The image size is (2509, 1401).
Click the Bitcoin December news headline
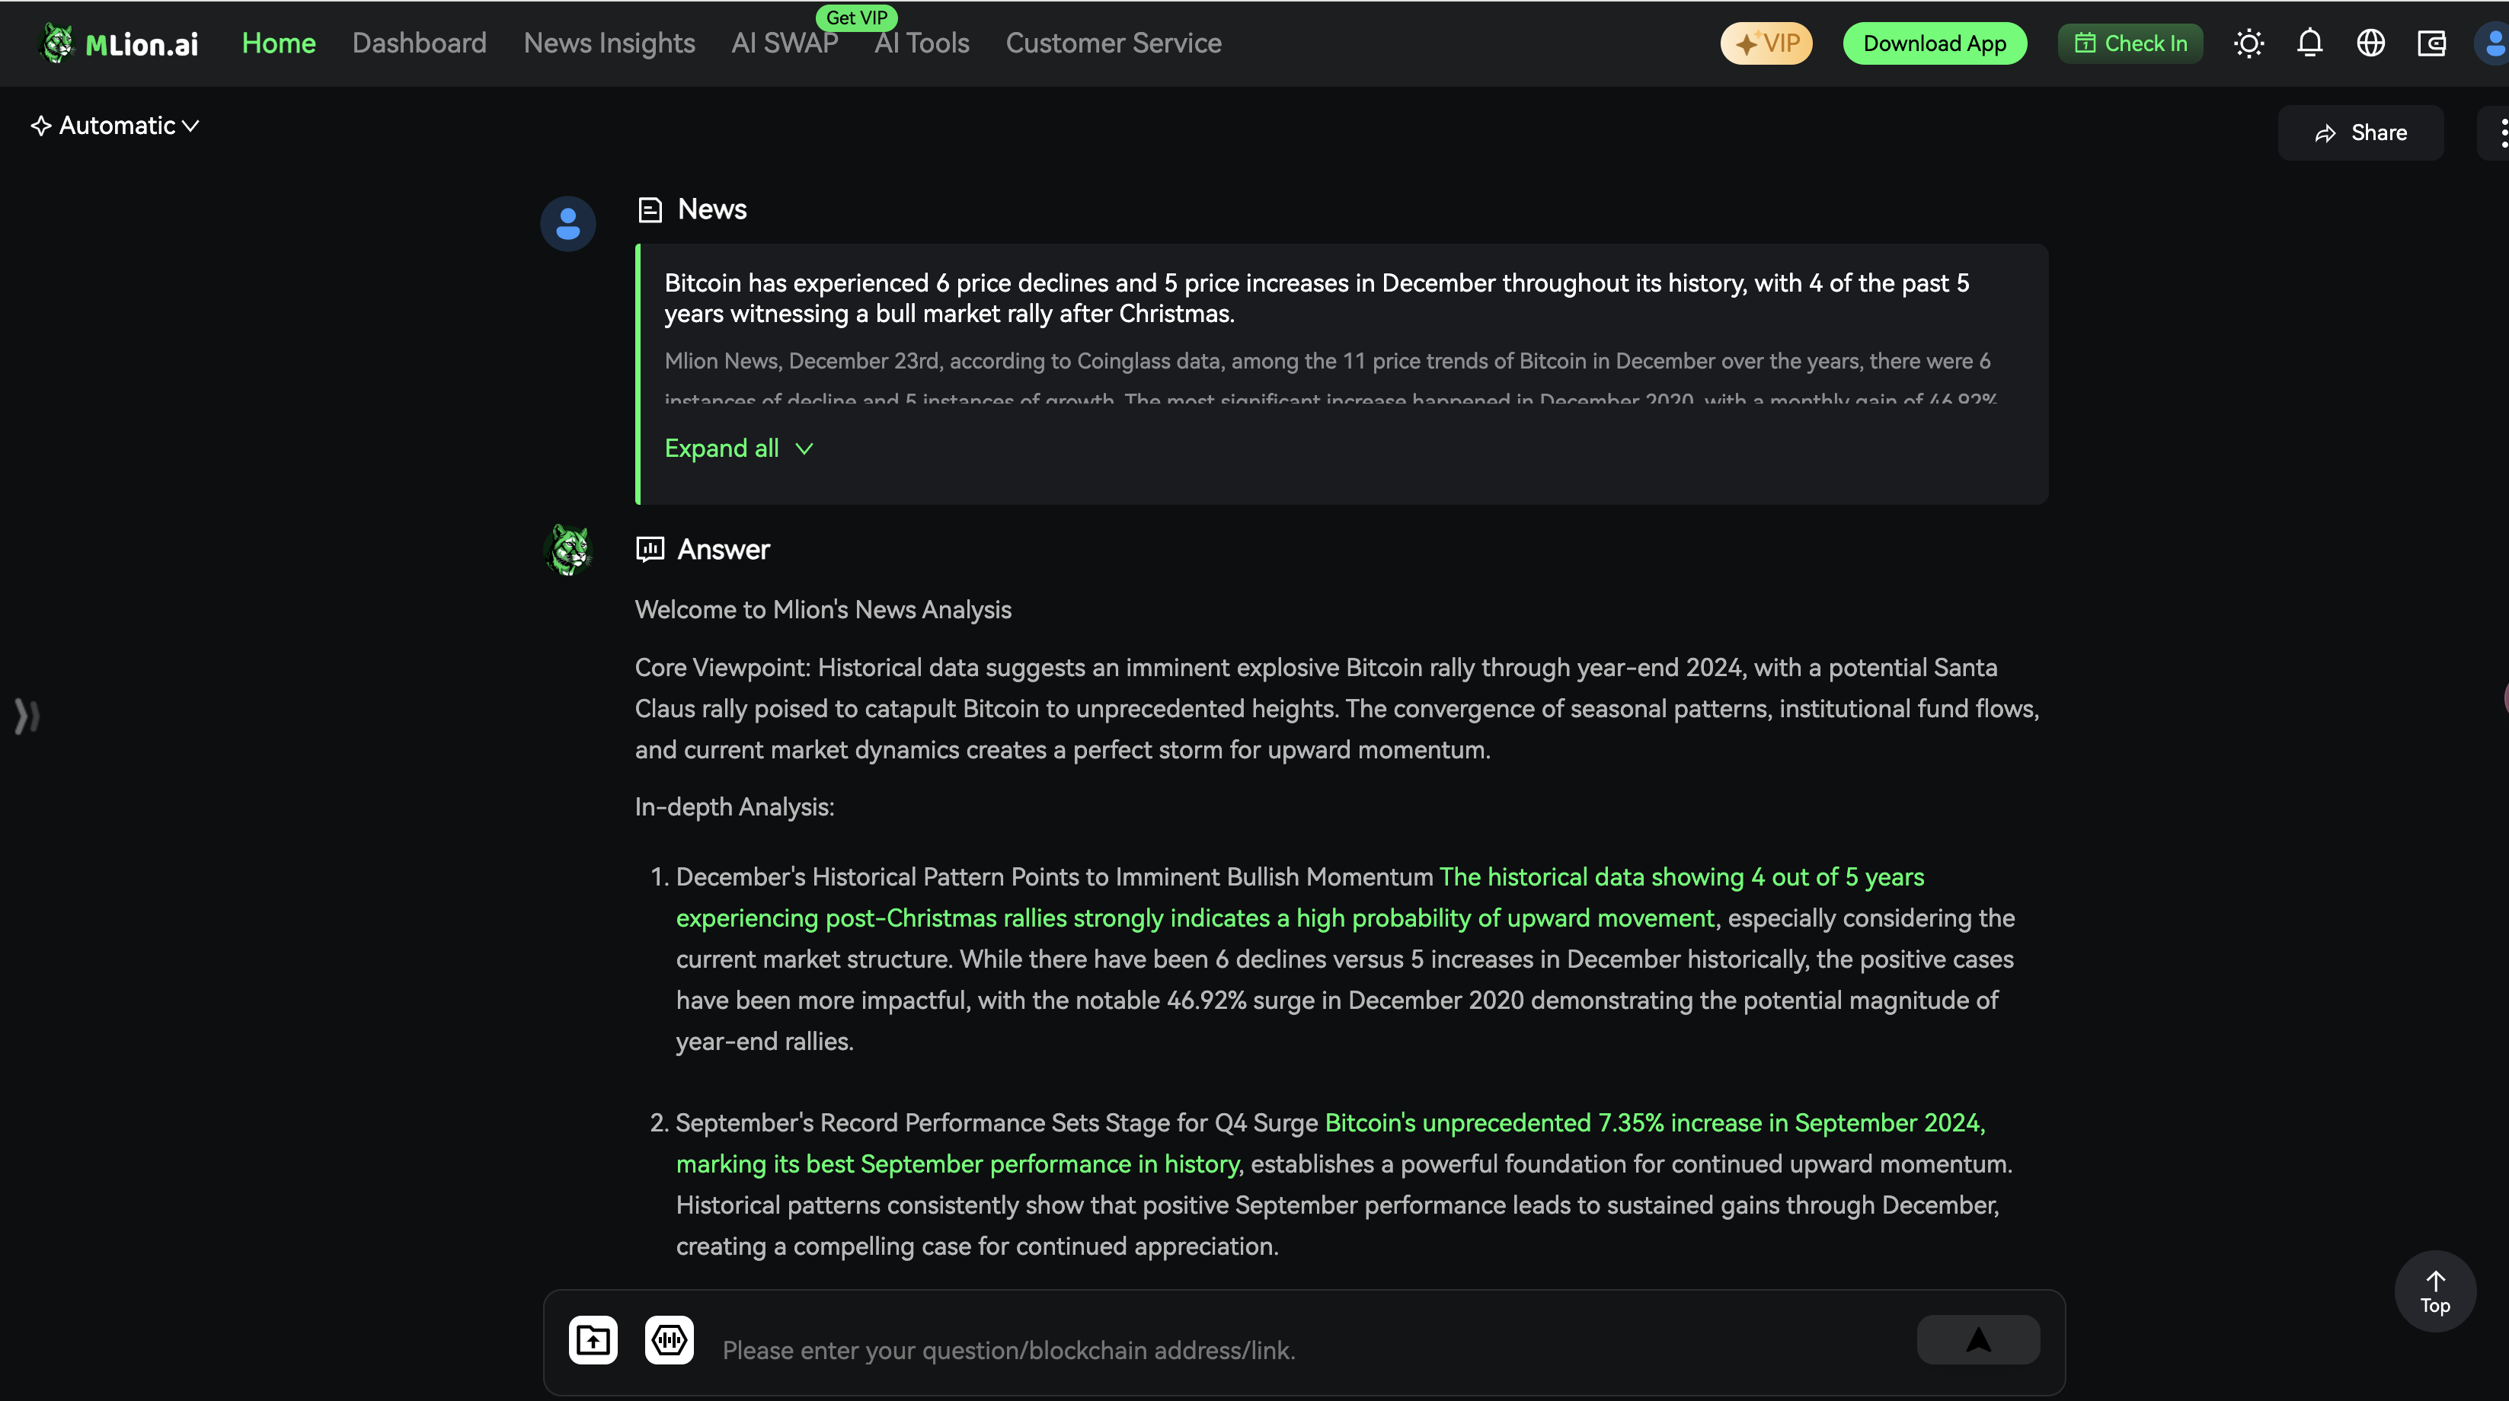coord(1317,298)
